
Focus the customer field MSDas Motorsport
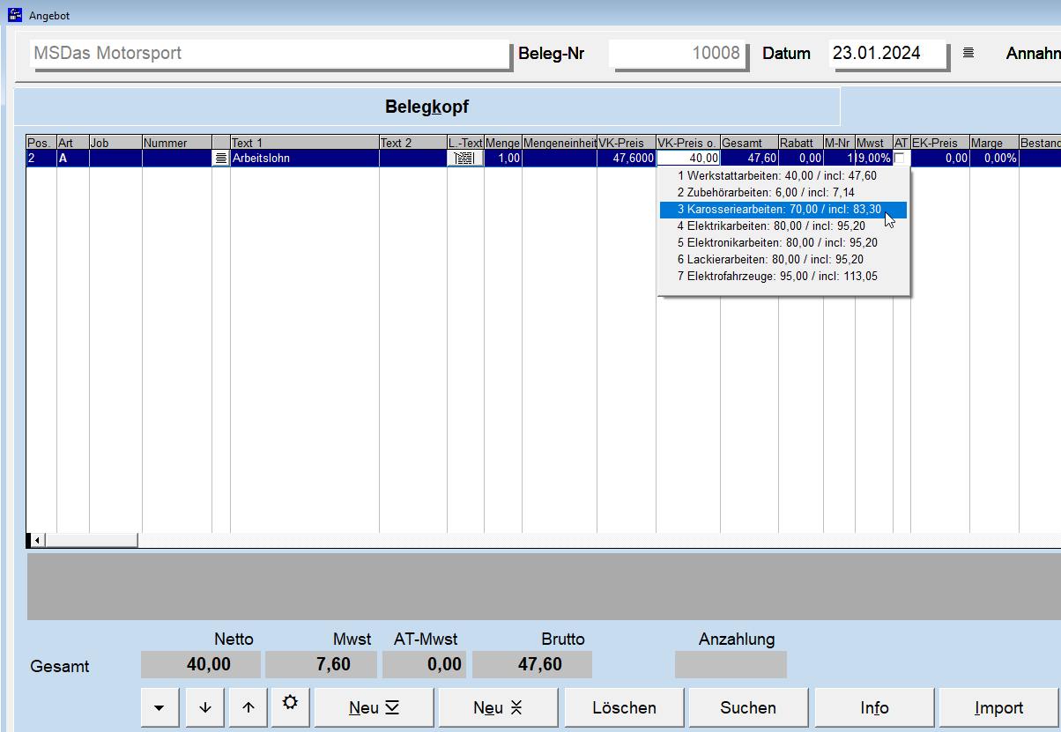coord(270,53)
